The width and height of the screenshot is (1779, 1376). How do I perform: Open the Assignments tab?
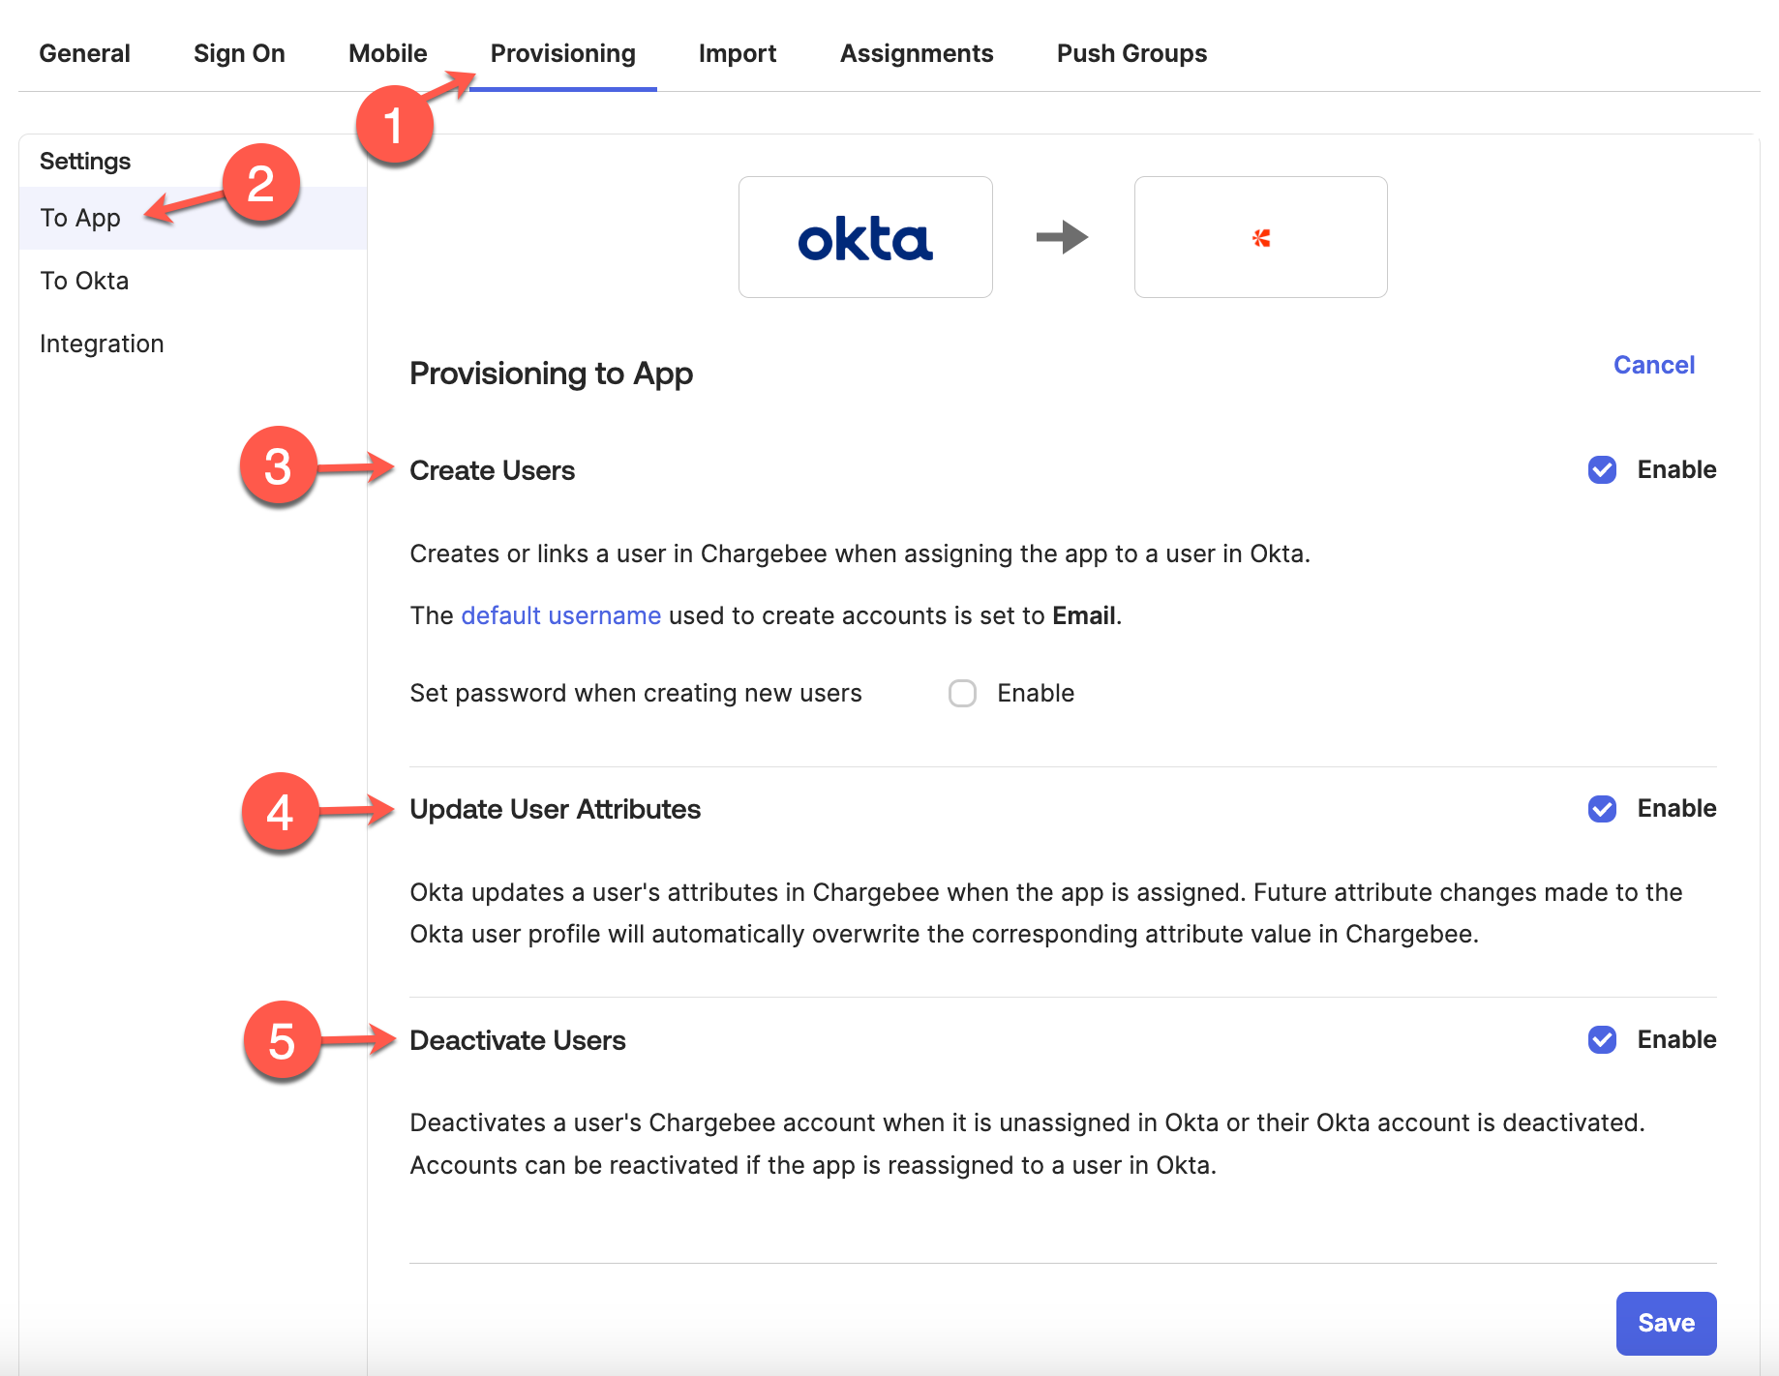coord(916,53)
